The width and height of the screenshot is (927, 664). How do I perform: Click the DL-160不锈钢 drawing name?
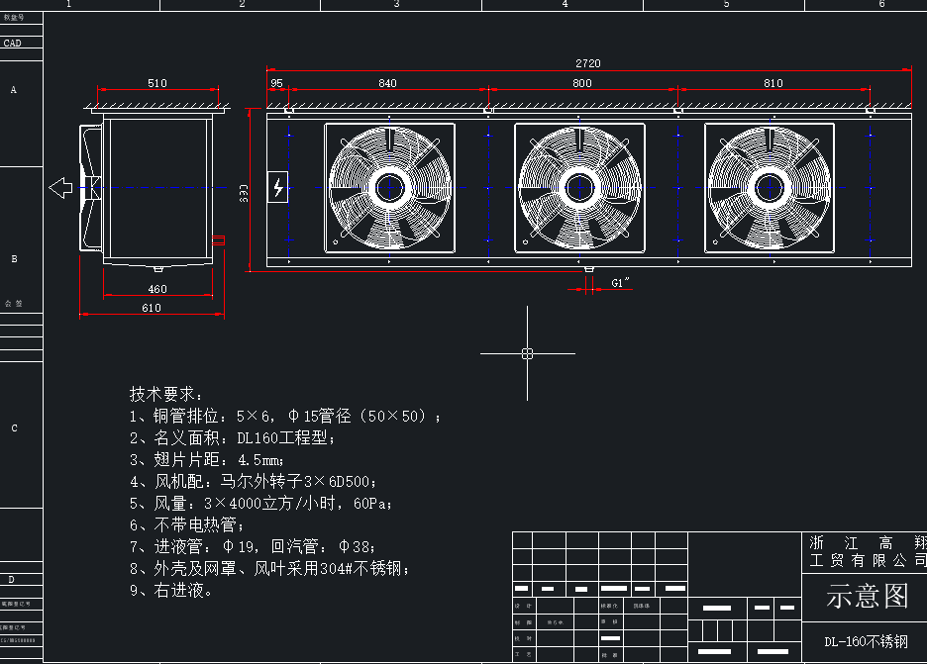tap(866, 641)
